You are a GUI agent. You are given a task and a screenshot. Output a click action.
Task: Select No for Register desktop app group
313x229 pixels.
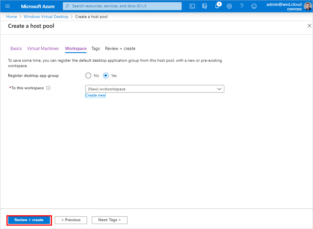[x=88, y=75]
